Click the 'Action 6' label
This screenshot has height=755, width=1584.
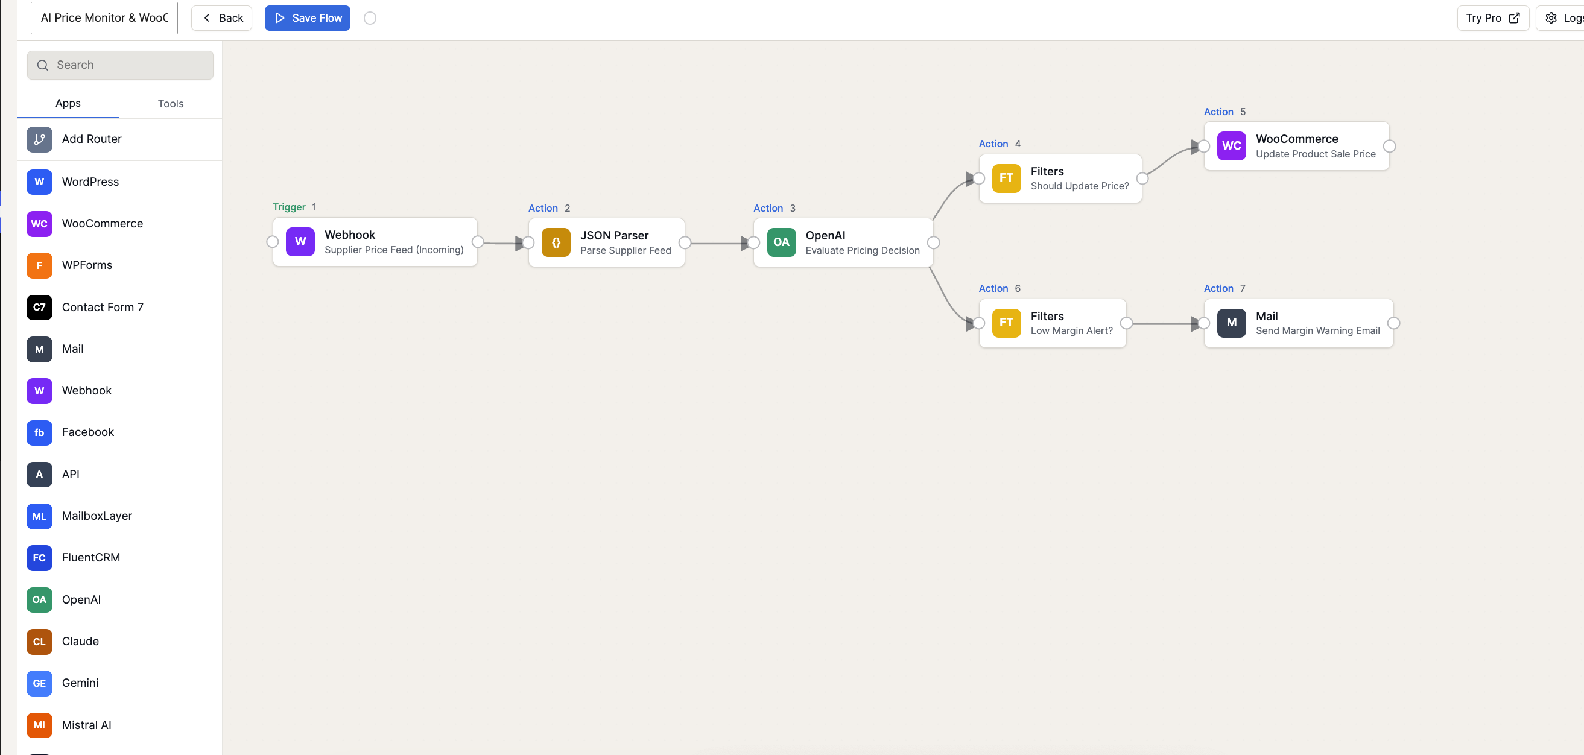click(x=1000, y=289)
